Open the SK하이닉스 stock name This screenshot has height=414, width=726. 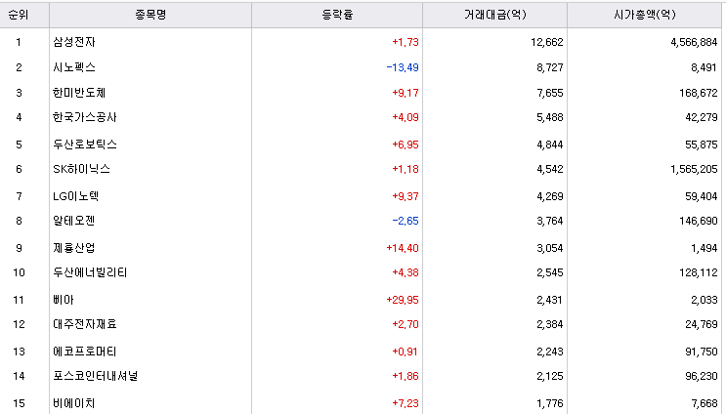[81, 169]
